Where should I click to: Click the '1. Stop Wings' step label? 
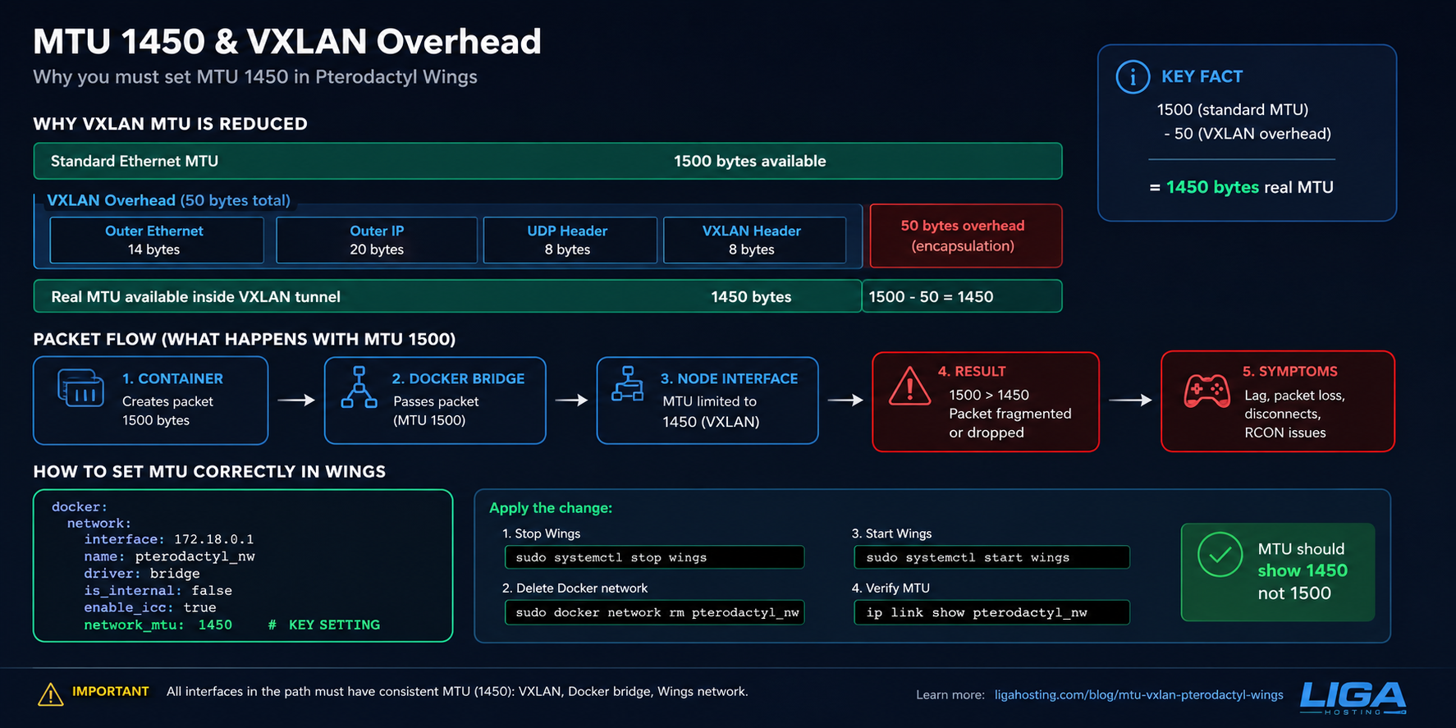(x=541, y=533)
